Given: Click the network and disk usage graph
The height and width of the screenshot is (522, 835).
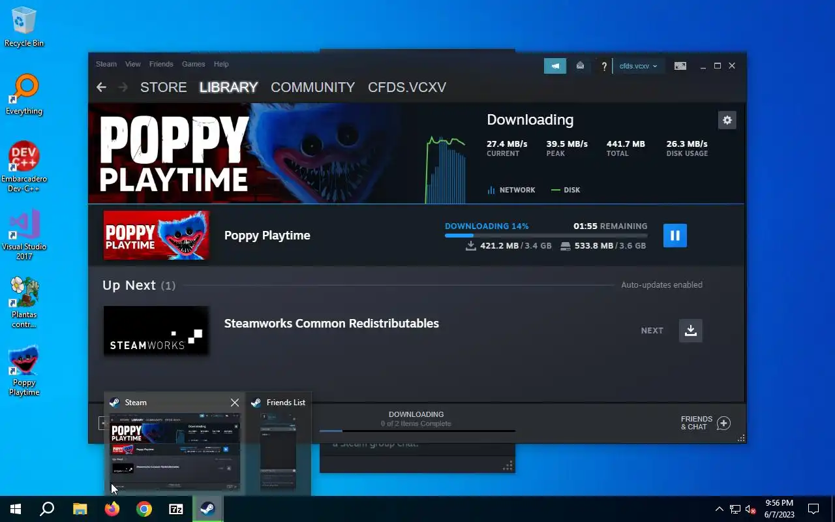Looking at the screenshot, I should tap(446, 170).
